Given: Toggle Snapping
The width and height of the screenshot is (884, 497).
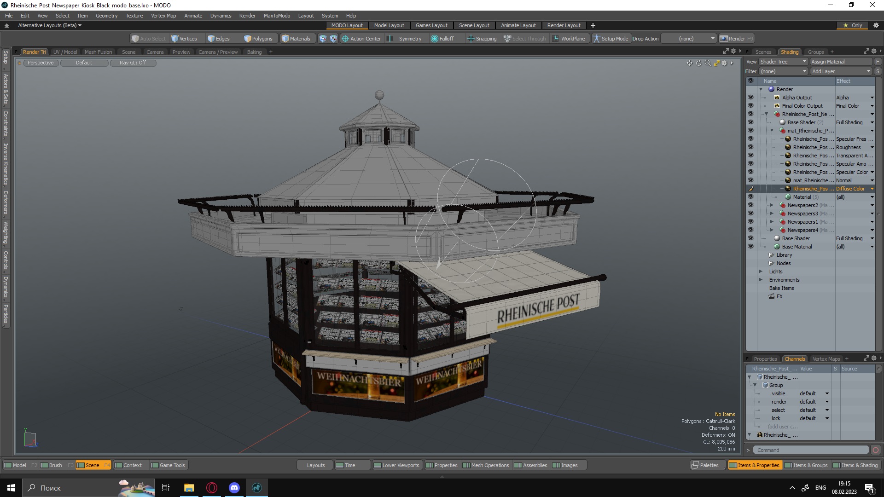Looking at the screenshot, I should [x=482, y=39].
